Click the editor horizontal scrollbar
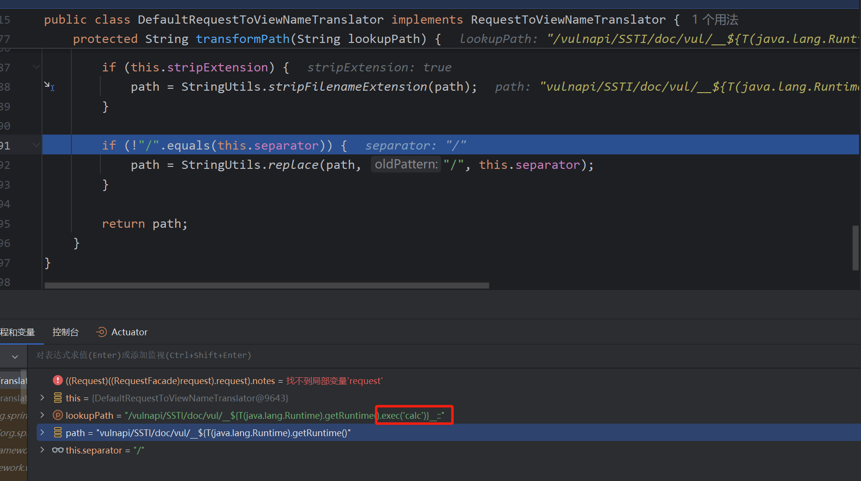This screenshot has width=861, height=481. (267, 286)
